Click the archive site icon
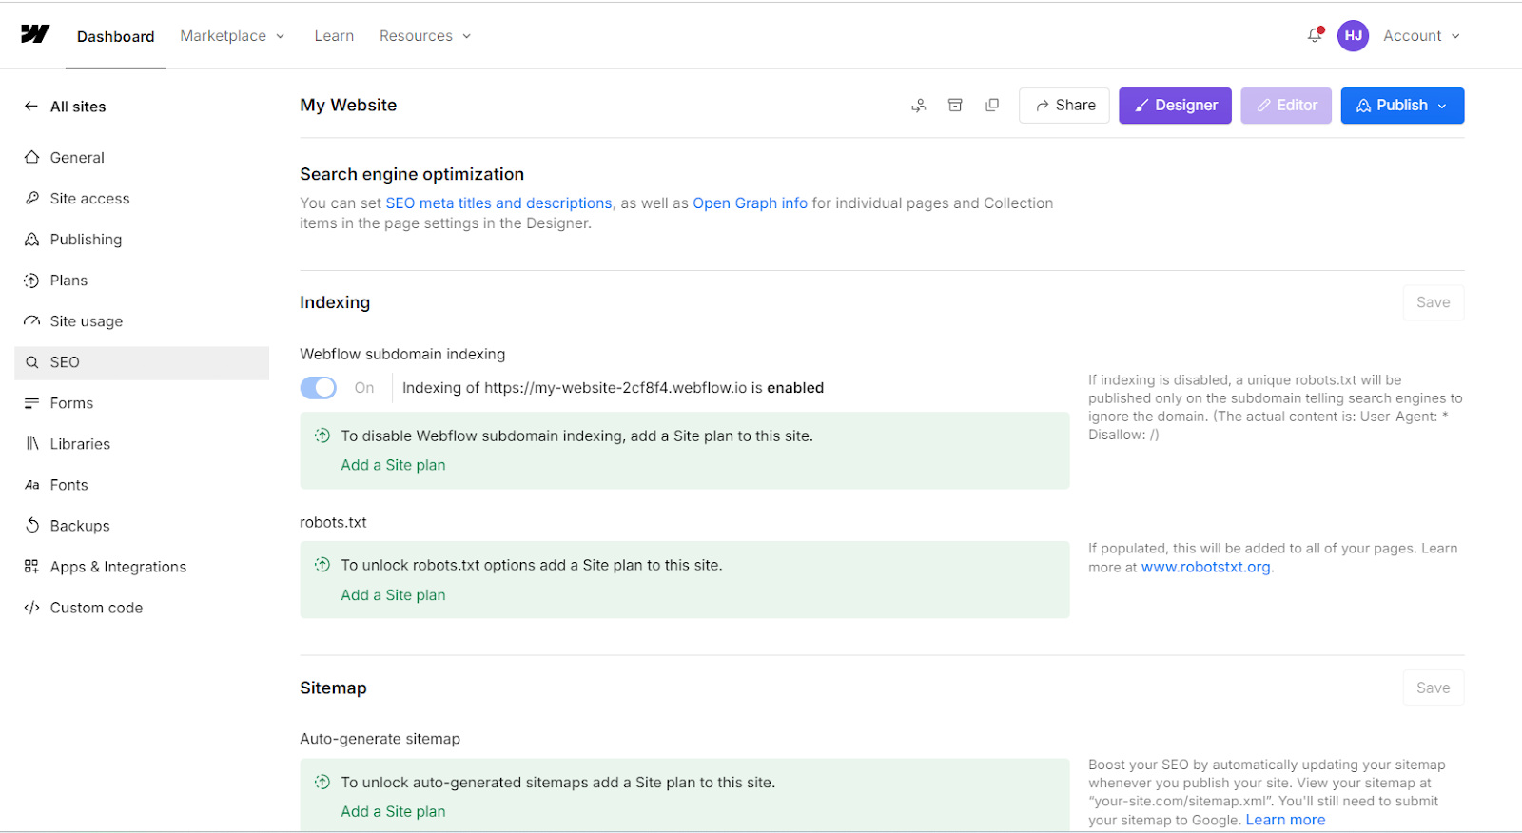Screen dimensions: 1522x833 point(955,106)
